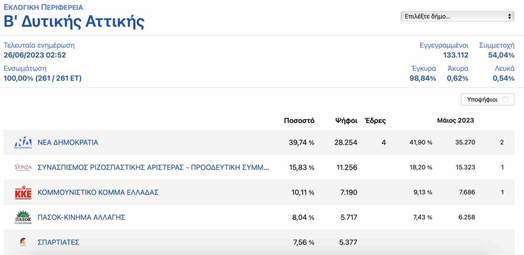Click the 9,13 % May 2023 percentage
This screenshot has width=524, height=255.
coord(423,192)
